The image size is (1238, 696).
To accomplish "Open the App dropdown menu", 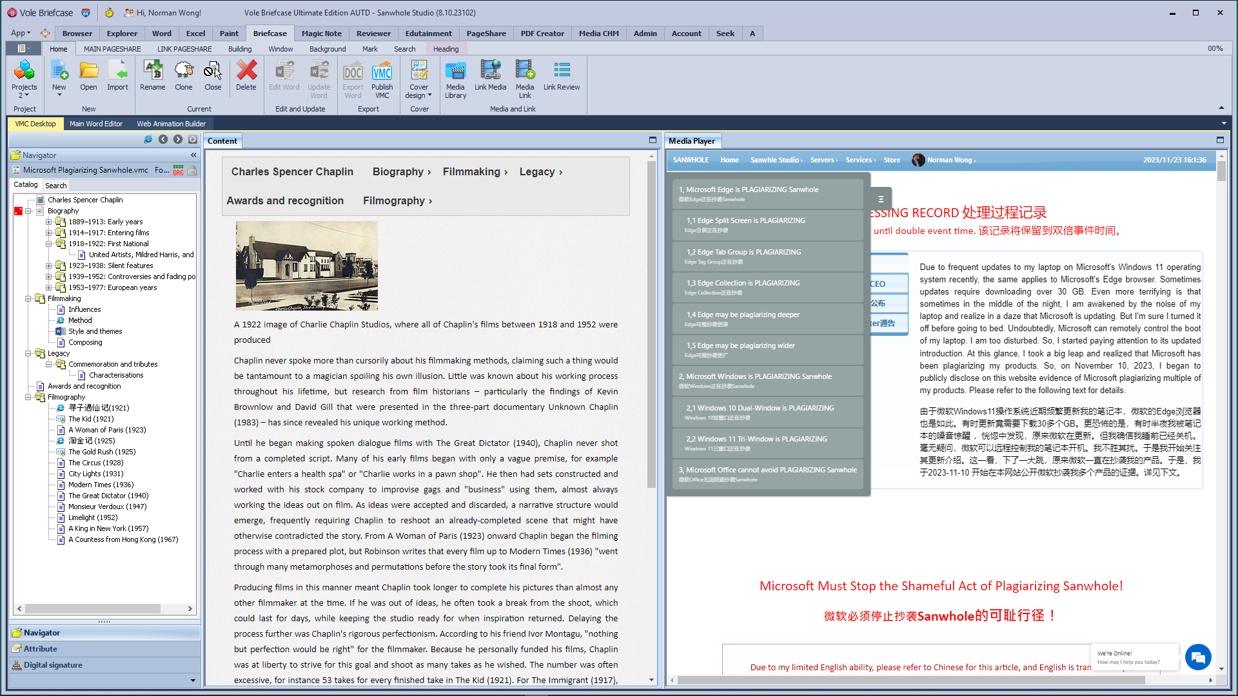I will point(21,33).
